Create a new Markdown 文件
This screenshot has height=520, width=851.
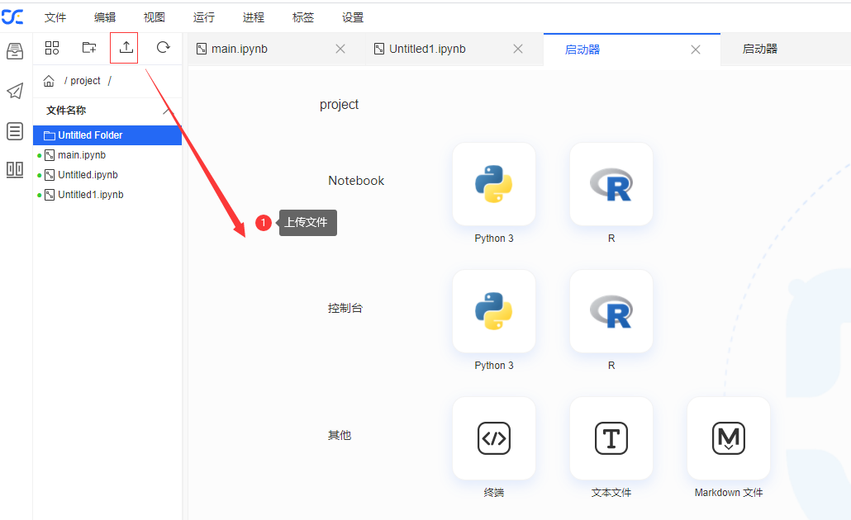point(729,438)
